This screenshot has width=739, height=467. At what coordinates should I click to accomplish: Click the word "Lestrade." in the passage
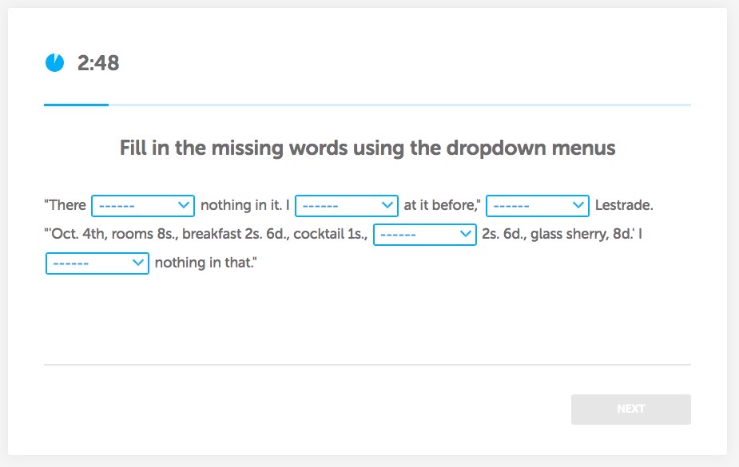pos(624,206)
